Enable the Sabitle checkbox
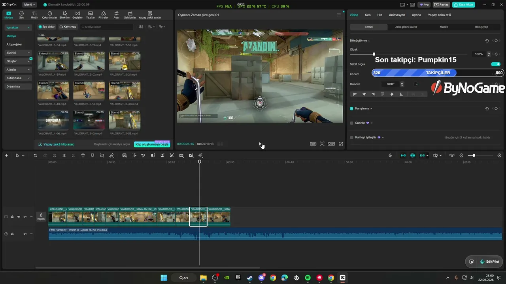The width and height of the screenshot is (506, 284). 351,123
